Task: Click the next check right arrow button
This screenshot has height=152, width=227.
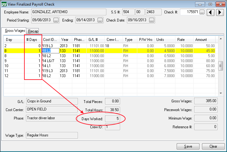Action: click(220, 12)
